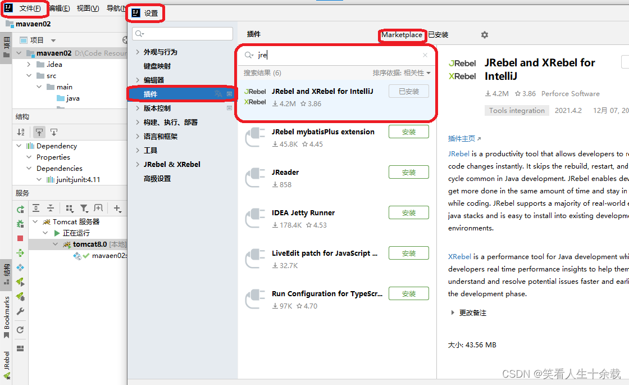Click the grey refresh icon in Services
Viewport: 629px width, 385px height.
point(20,330)
